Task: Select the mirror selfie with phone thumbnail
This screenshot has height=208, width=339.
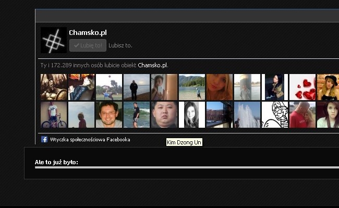Action: click(164, 87)
